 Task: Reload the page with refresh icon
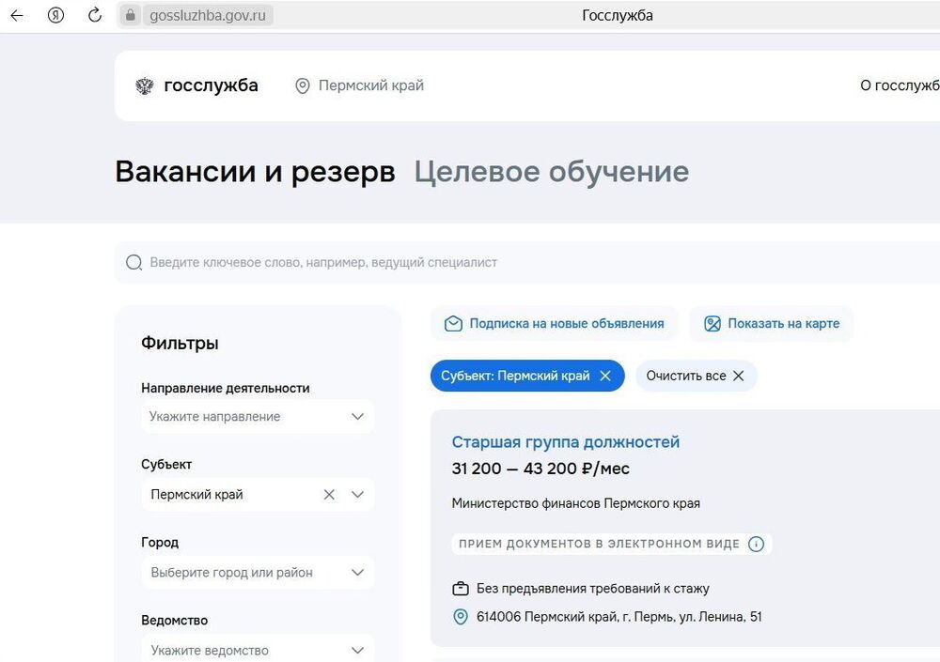point(95,16)
